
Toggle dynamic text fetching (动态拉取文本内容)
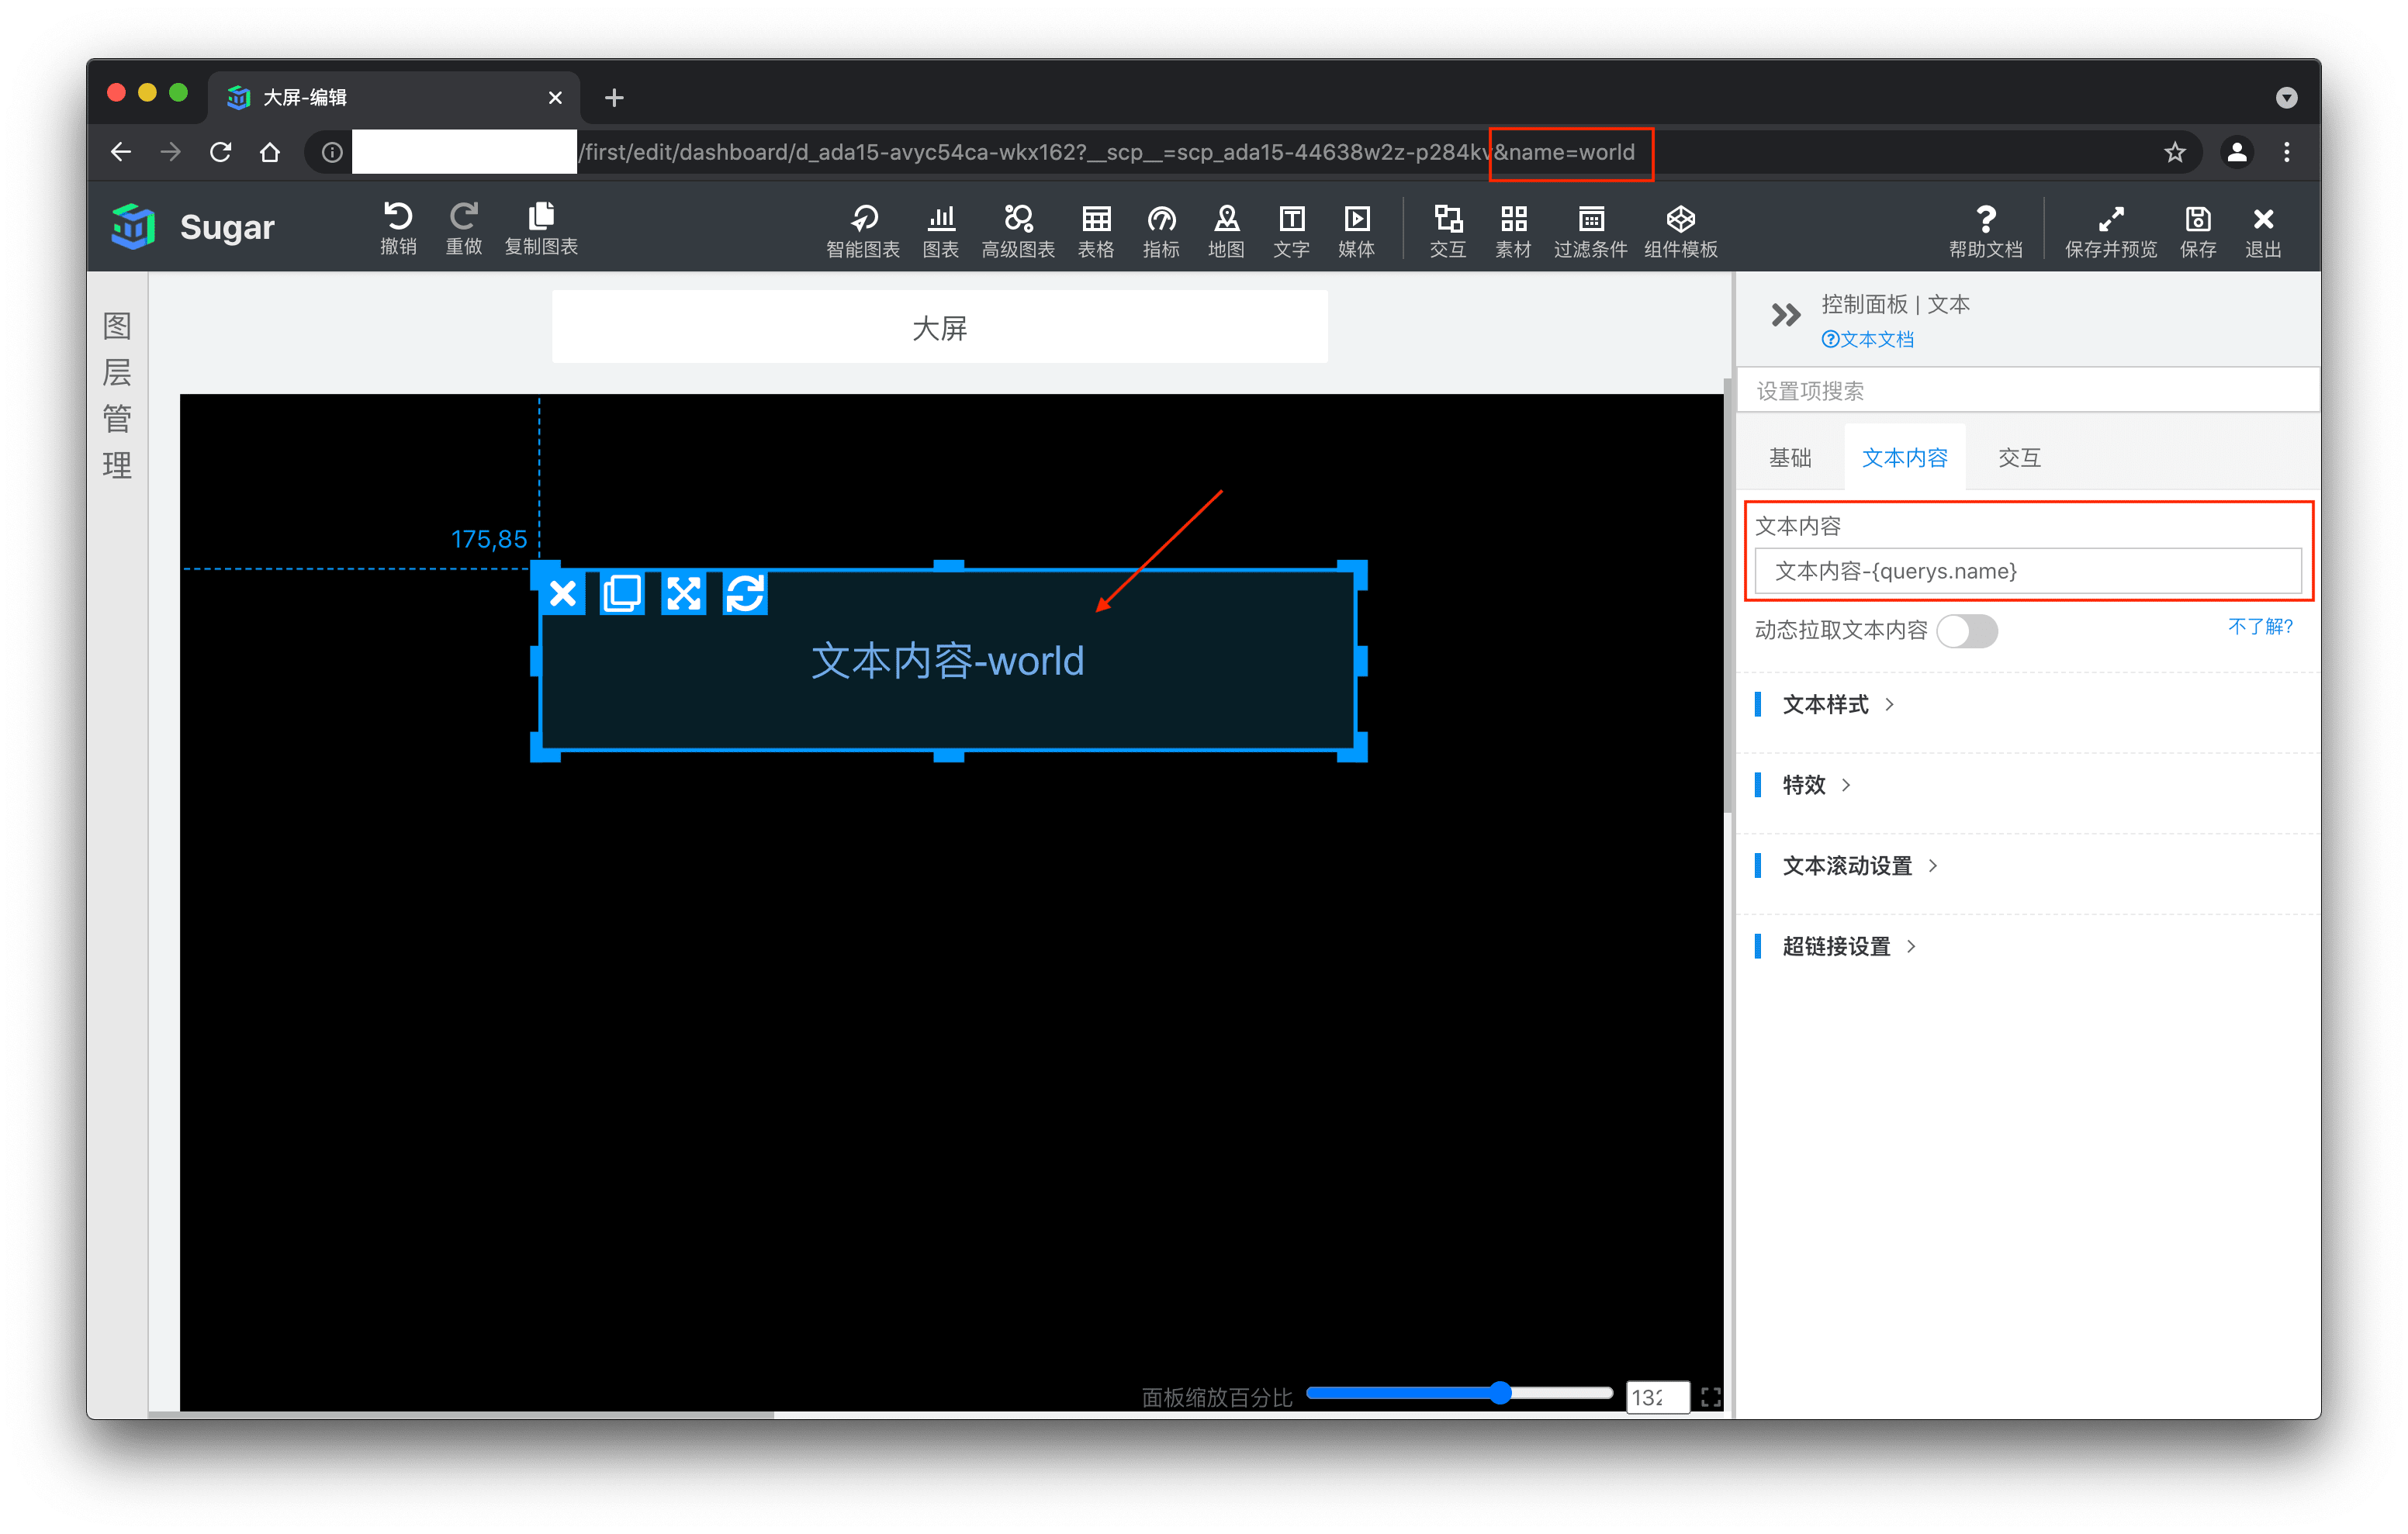pyautogui.click(x=1966, y=631)
